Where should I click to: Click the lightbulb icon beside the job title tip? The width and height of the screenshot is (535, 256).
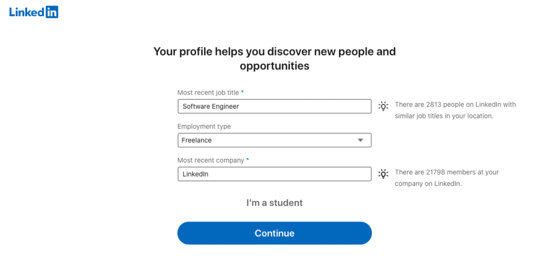[x=383, y=106]
